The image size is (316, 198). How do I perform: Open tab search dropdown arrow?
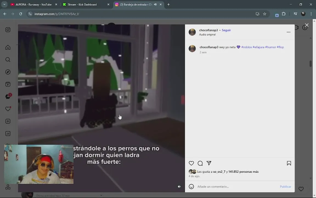point(4,4)
